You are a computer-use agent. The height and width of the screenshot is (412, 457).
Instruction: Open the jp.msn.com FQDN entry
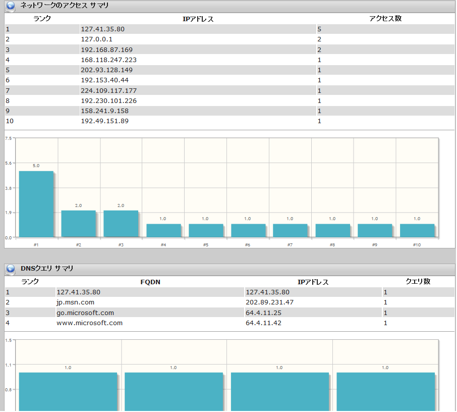tap(75, 302)
